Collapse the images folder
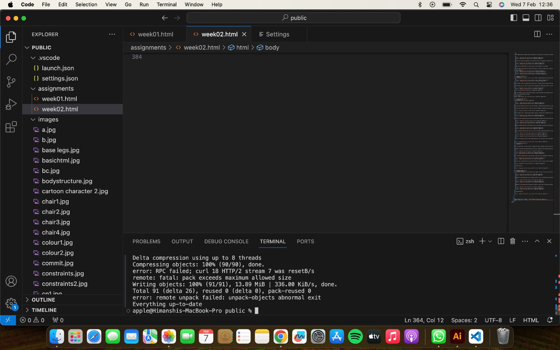The height and width of the screenshot is (350, 560). [x=73, y=119]
